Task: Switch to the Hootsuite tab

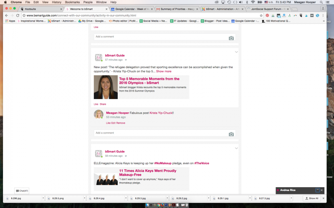Action: [x=40, y=9]
